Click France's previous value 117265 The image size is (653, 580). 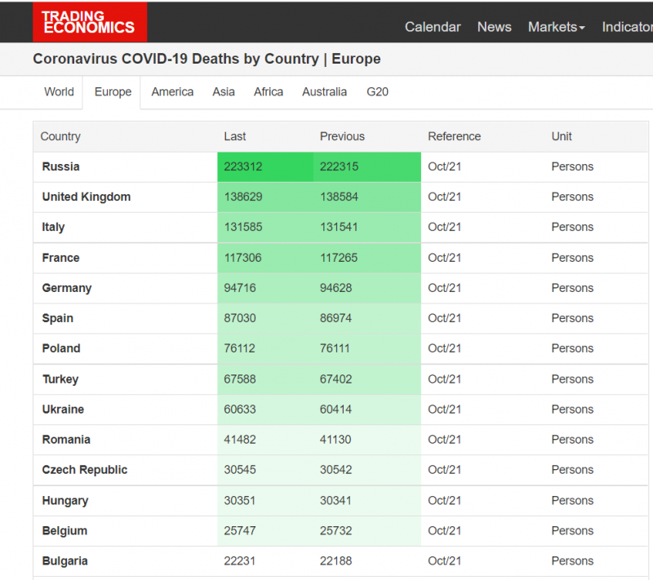(x=339, y=258)
